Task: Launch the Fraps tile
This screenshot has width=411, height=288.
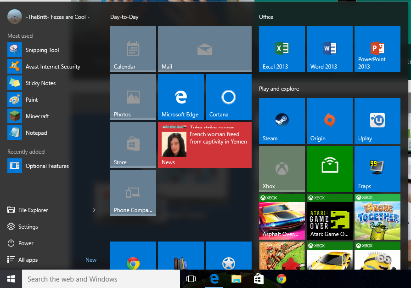Action: click(x=377, y=169)
